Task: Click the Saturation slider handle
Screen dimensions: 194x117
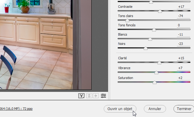Action: coord(154,82)
